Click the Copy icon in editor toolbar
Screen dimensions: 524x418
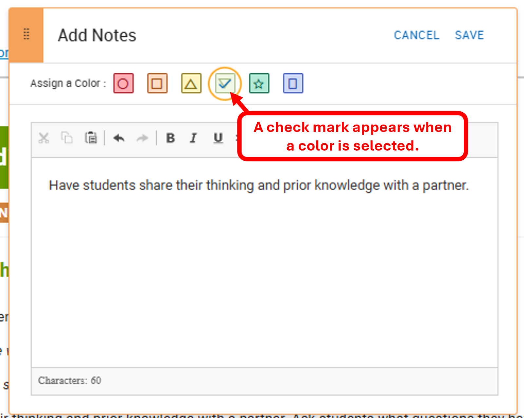pos(67,138)
